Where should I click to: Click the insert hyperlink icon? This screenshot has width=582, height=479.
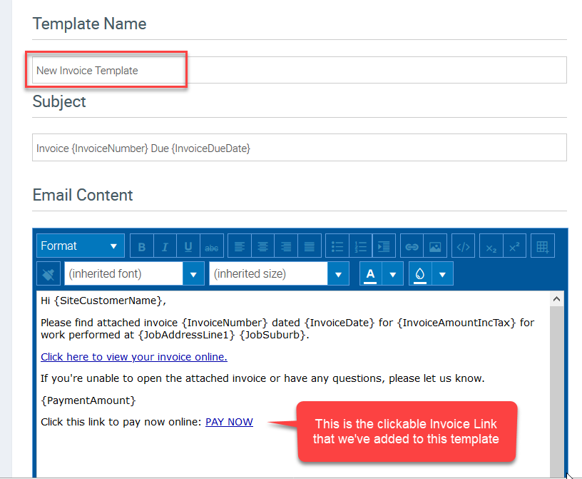412,247
